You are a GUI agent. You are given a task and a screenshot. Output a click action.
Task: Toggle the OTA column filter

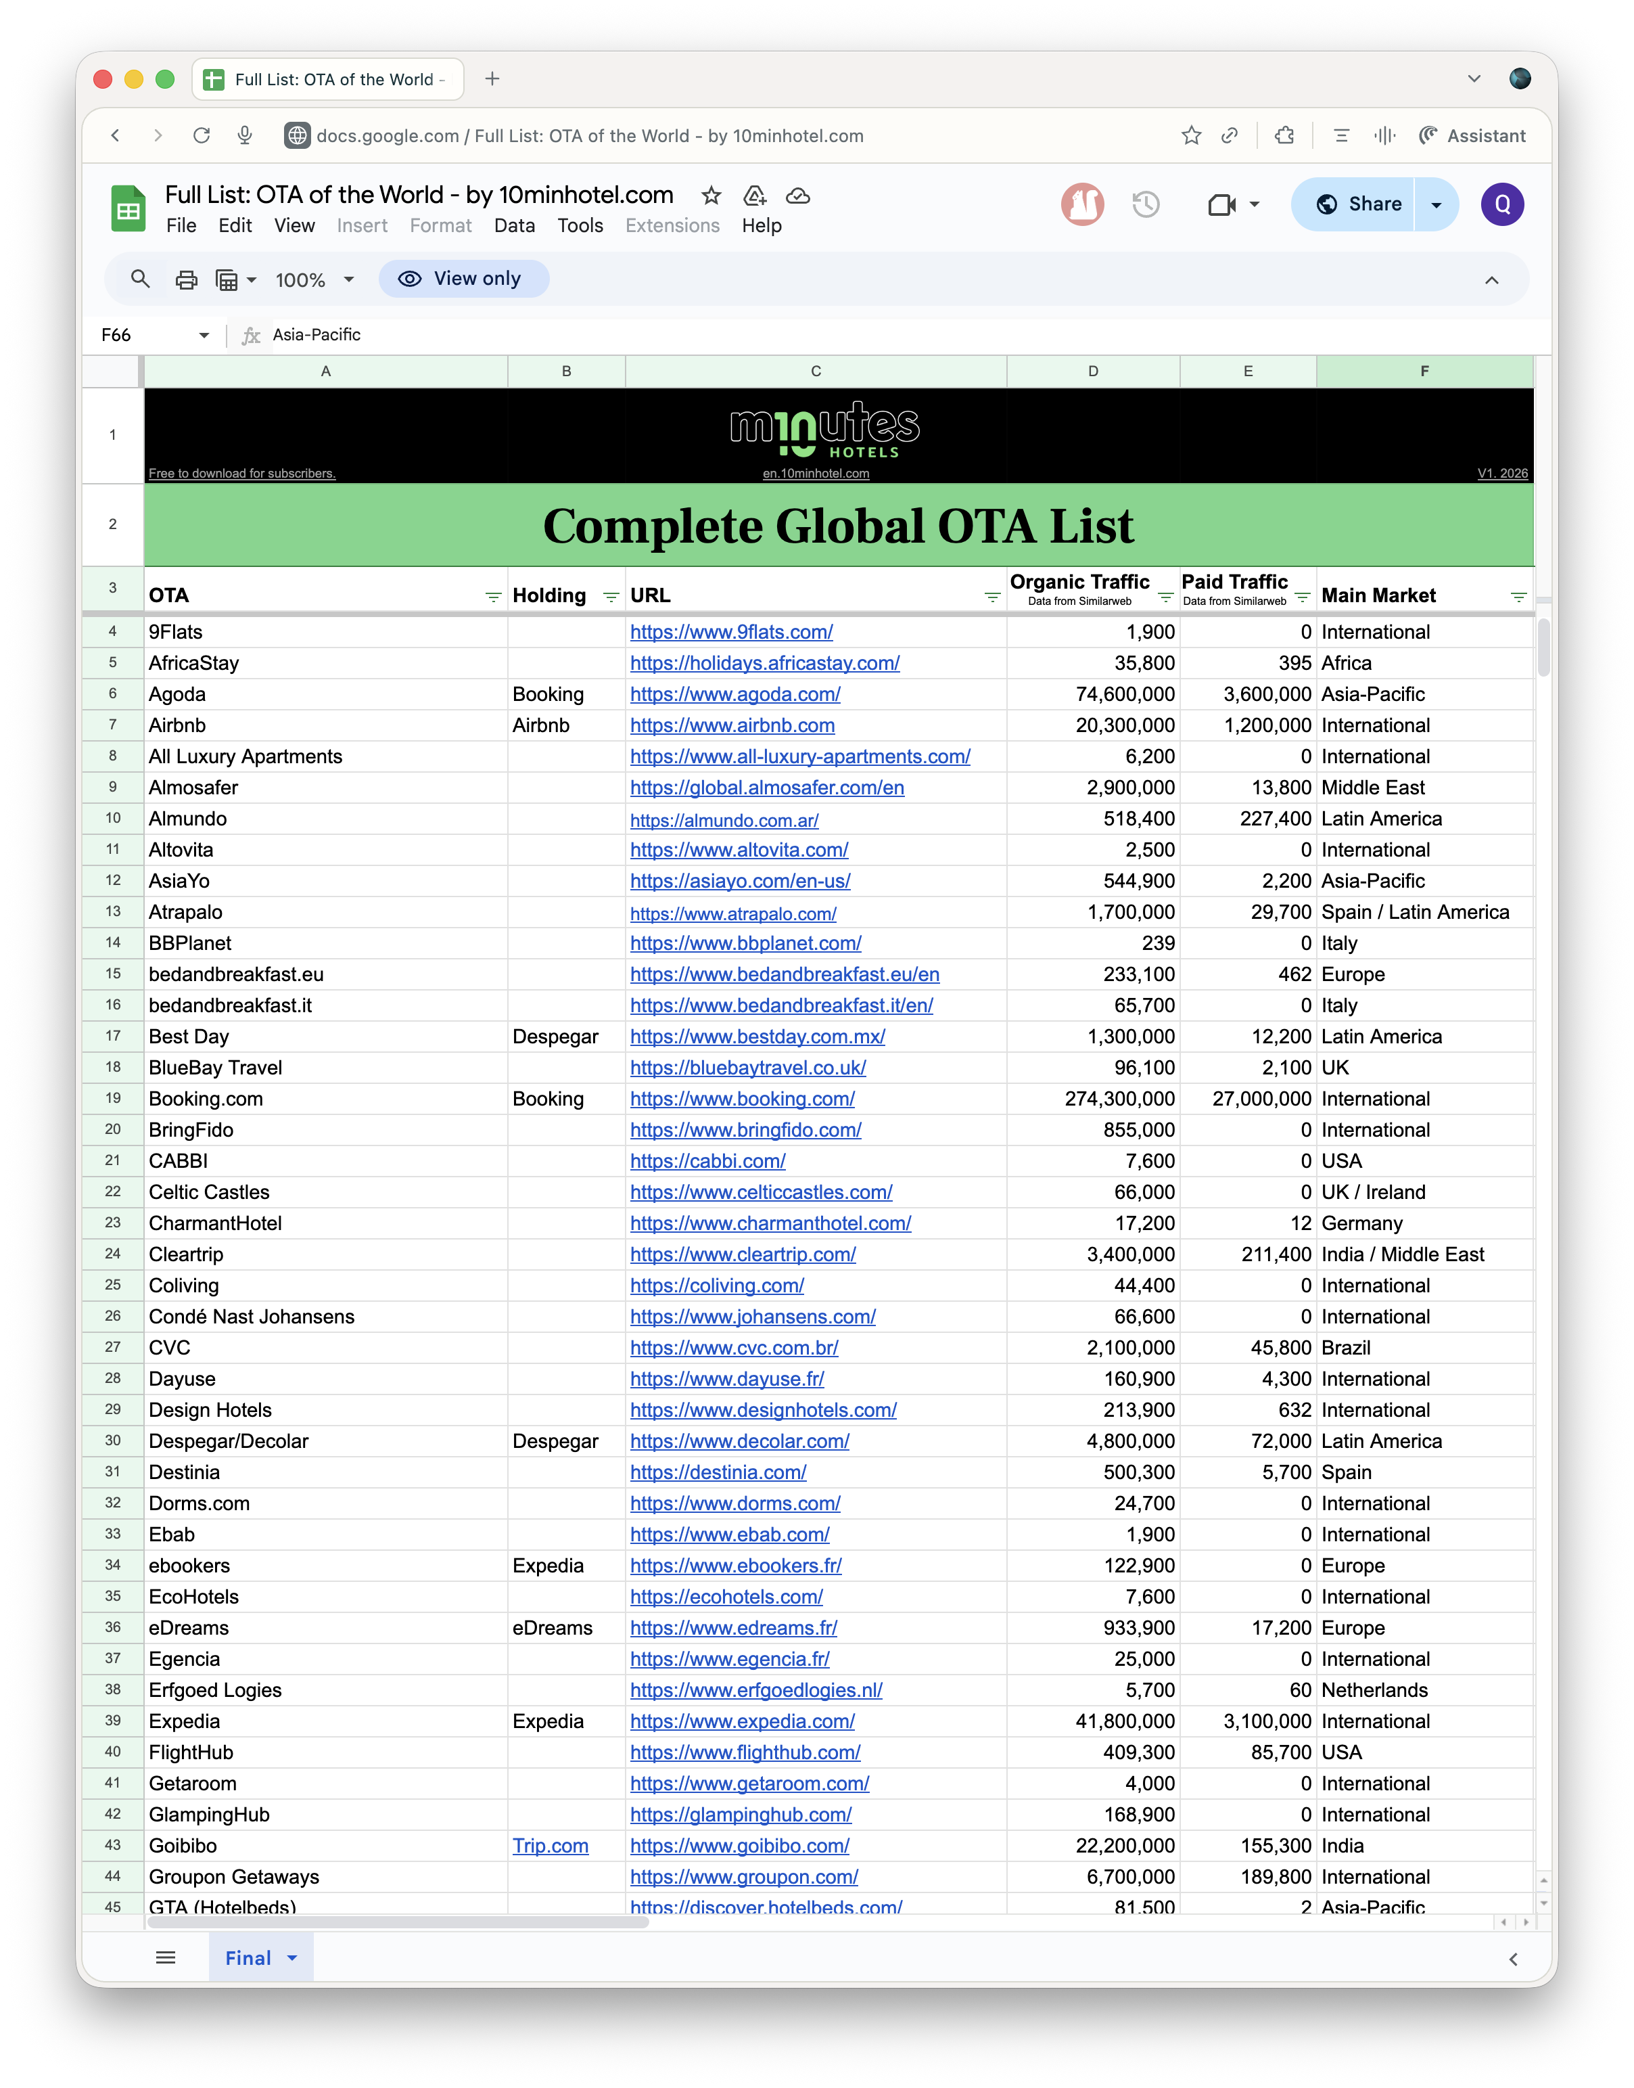pos(492,597)
